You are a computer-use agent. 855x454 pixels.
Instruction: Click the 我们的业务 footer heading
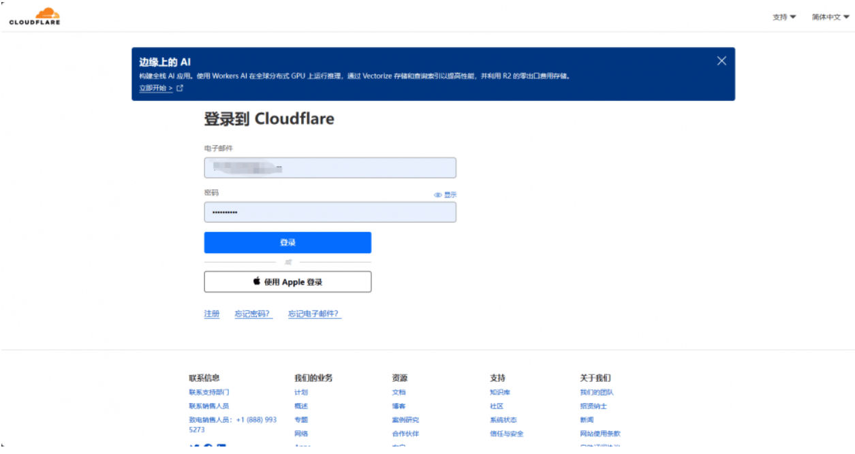click(x=313, y=378)
